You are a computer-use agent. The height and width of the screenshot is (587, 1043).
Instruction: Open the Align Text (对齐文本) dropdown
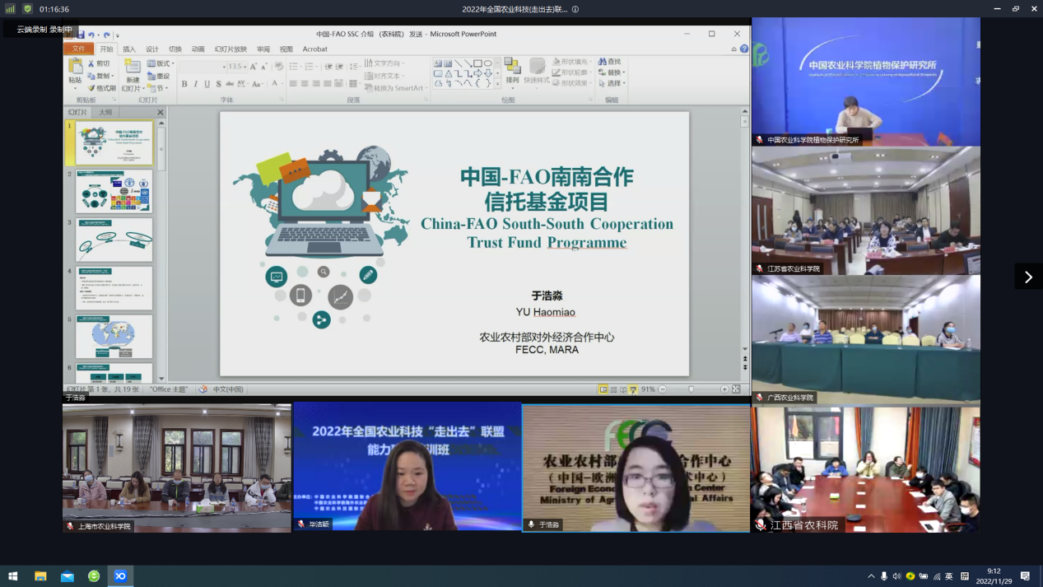point(385,76)
